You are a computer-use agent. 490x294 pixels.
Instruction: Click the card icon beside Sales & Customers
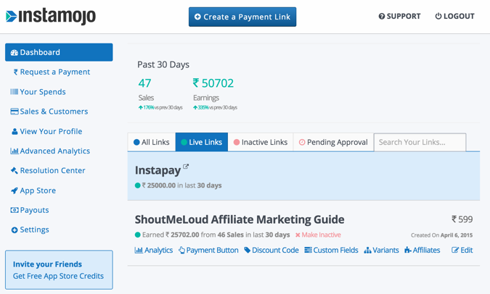(15, 112)
